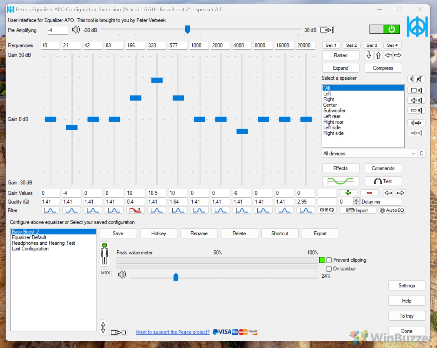Screen dimensions: 437x348
Task: Enable the Prevent clipping checkbox
Action: coord(329,260)
